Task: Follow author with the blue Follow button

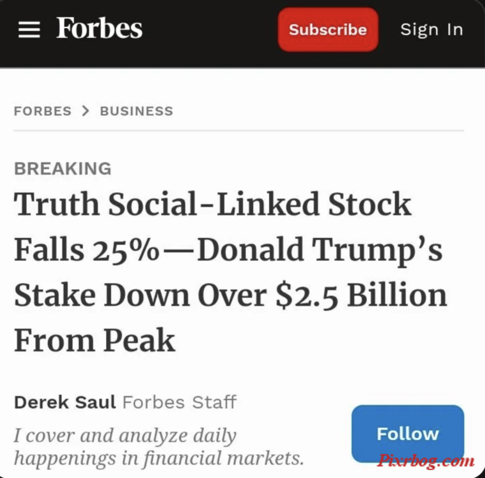Action: coord(408,434)
